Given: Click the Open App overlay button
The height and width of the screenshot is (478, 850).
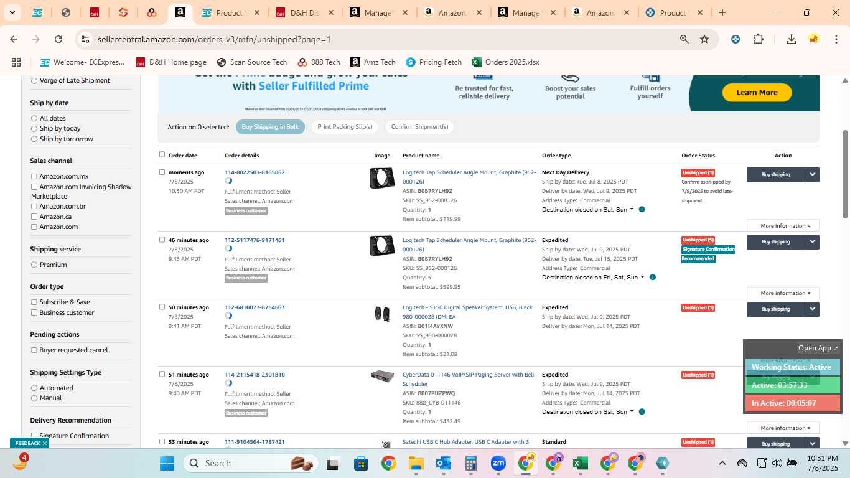Looking at the screenshot, I should coord(818,348).
